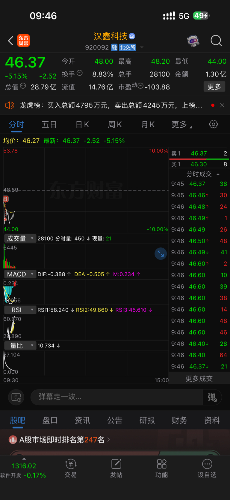230x500 pixels.
Task: Expand the 更多 chart period dropdown
Action: coord(181,125)
